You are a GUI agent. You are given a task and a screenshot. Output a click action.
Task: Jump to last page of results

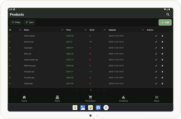click(104, 91)
